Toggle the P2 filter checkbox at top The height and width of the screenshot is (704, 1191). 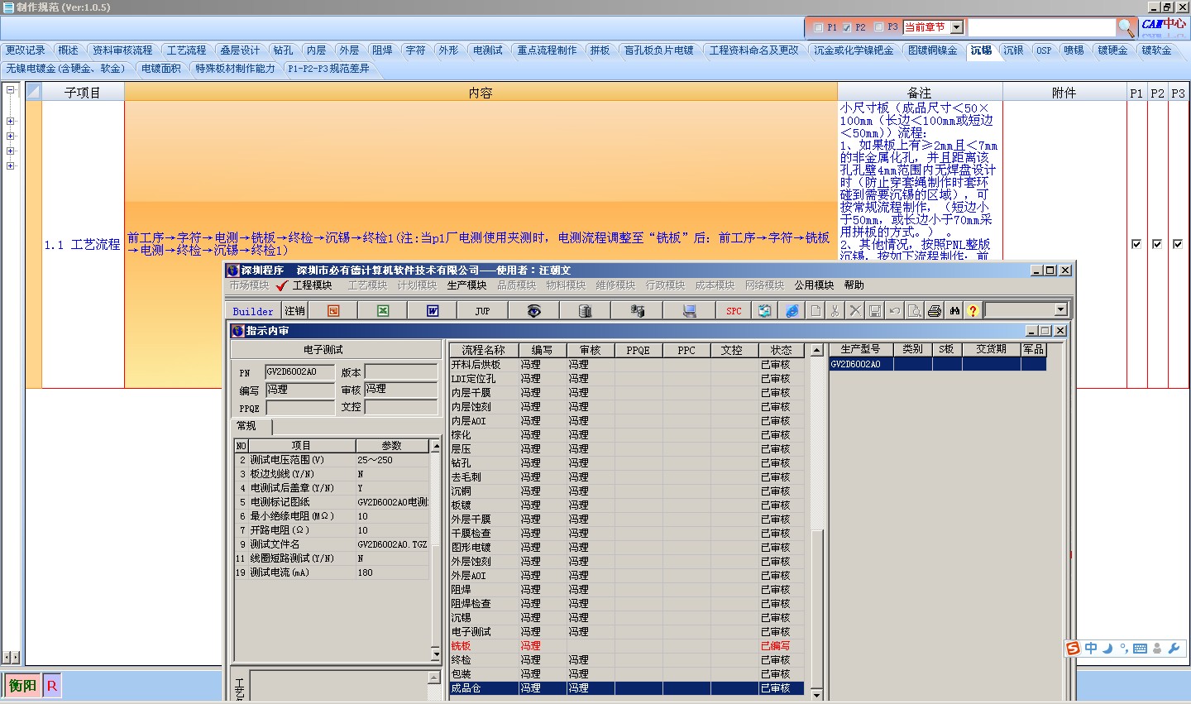(846, 27)
